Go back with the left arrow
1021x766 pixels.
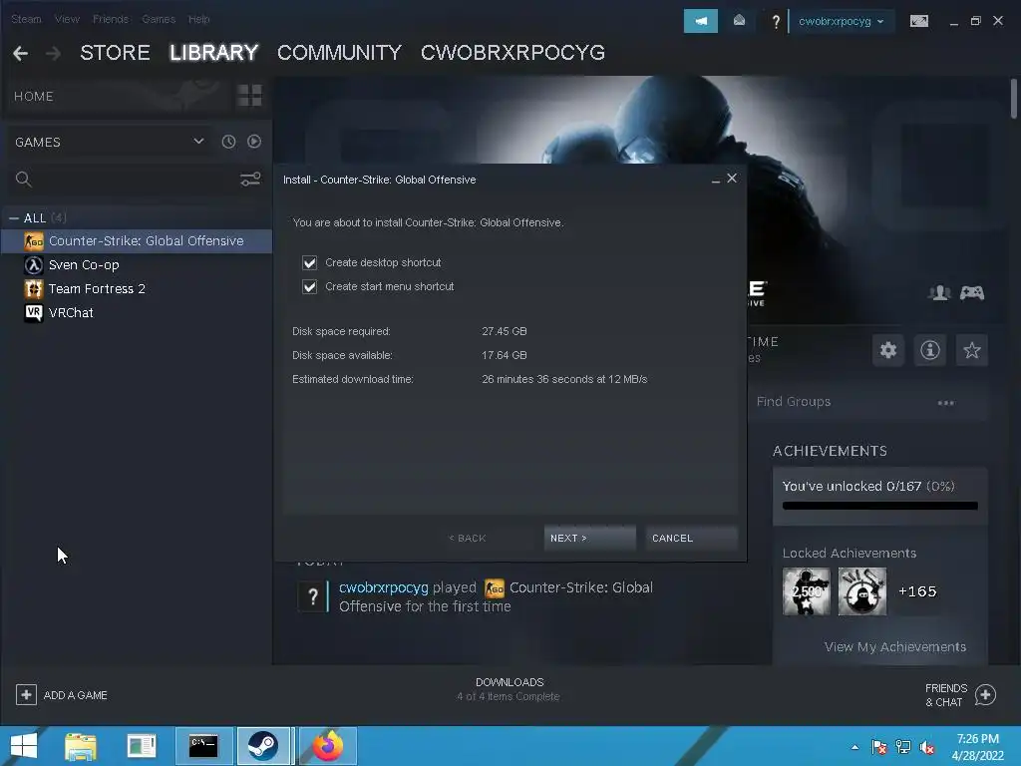pyautogui.click(x=20, y=54)
